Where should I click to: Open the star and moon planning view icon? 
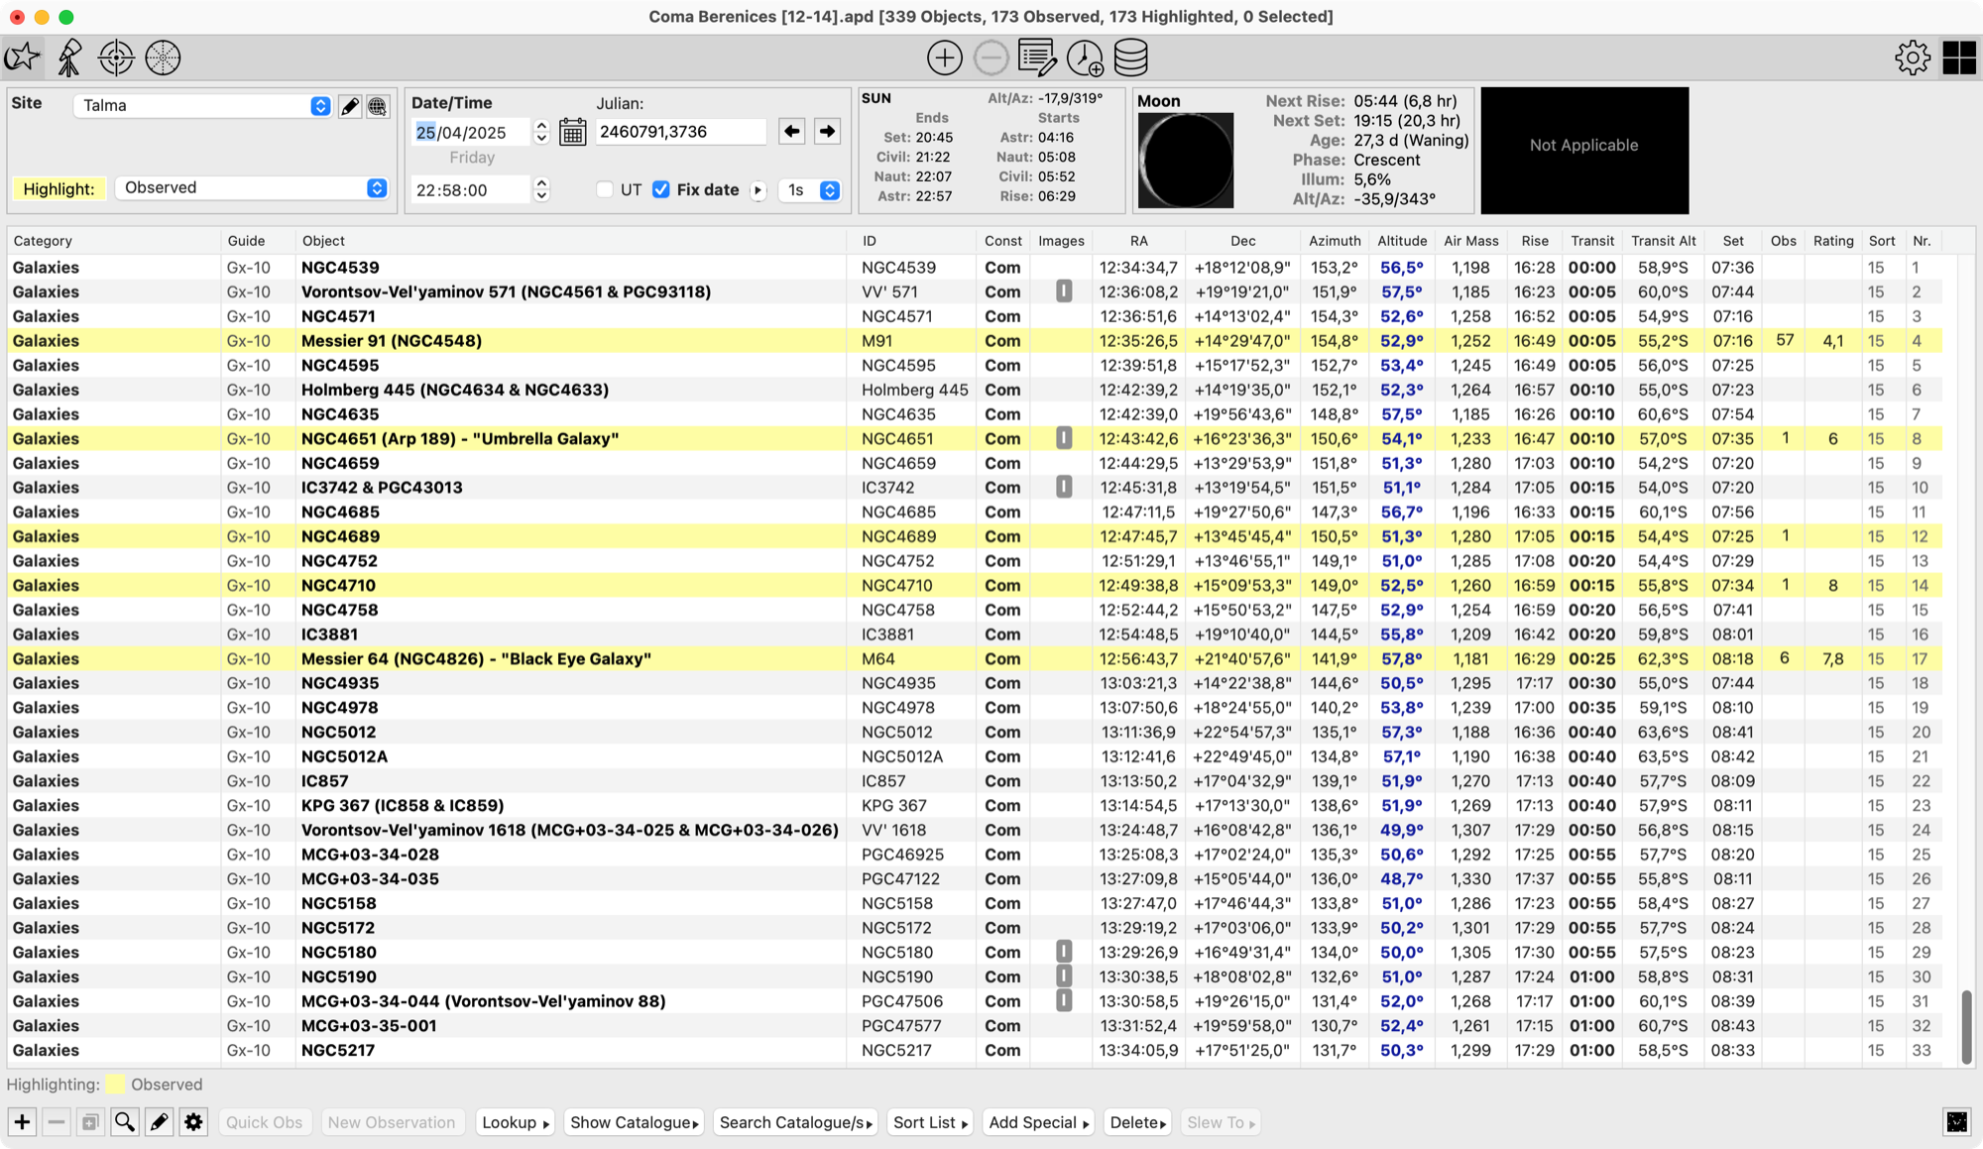point(22,57)
